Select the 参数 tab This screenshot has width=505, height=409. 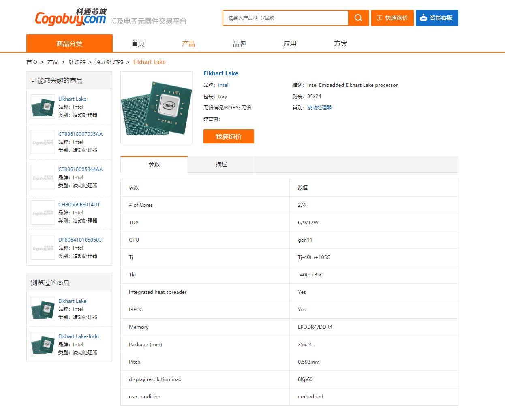click(154, 164)
